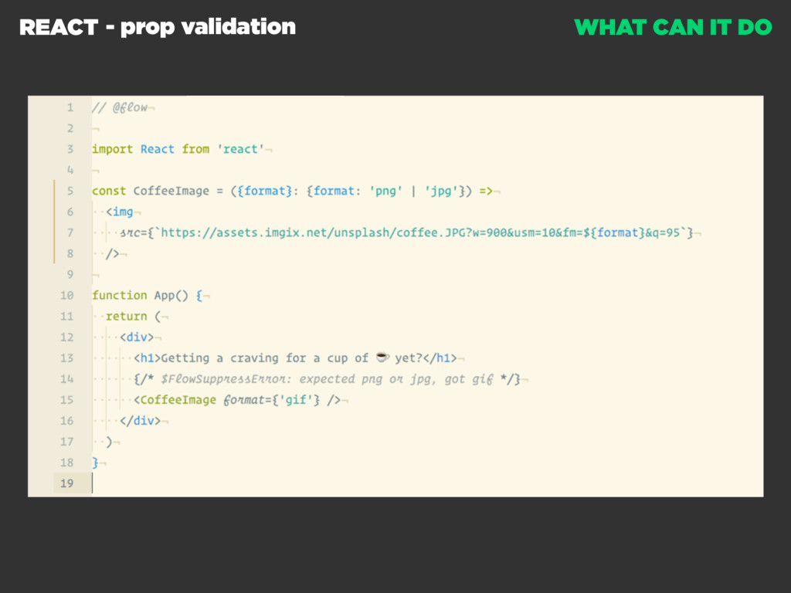
Task: Select line number 5 in gutter
Action: click(x=70, y=191)
